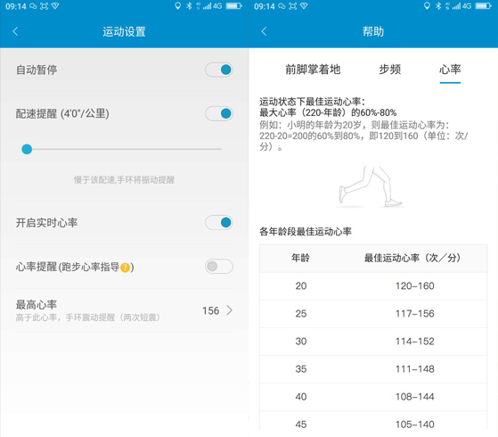Tap the battery icon in left status bar
498x437 pixels.
click(234, 5)
